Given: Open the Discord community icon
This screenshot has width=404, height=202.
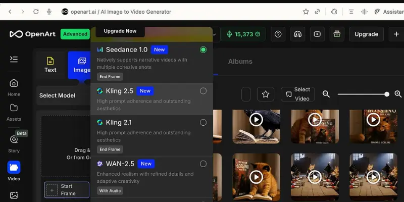Looking at the screenshot, I should point(297,34).
